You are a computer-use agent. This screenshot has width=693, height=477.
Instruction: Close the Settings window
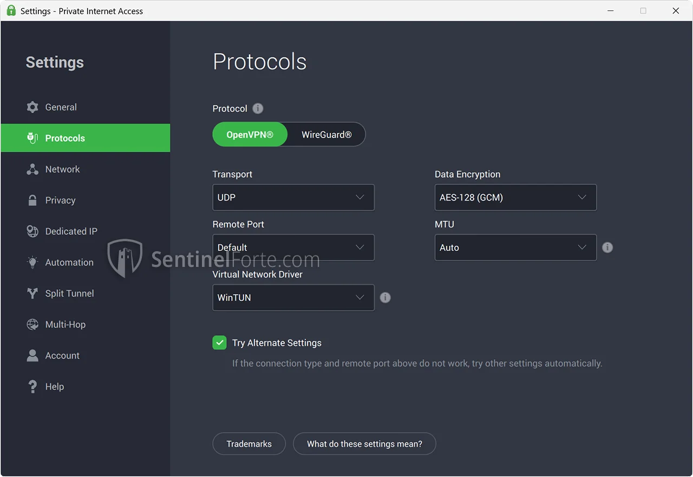coord(676,11)
